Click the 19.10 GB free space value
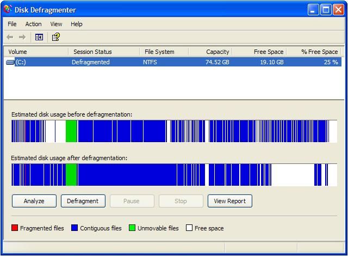The height and width of the screenshot is (256, 348). click(x=272, y=62)
